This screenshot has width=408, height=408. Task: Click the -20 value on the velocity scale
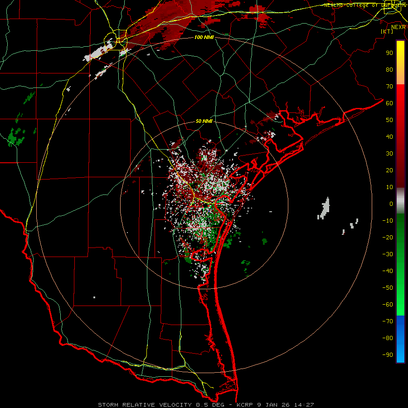[388, 238]
